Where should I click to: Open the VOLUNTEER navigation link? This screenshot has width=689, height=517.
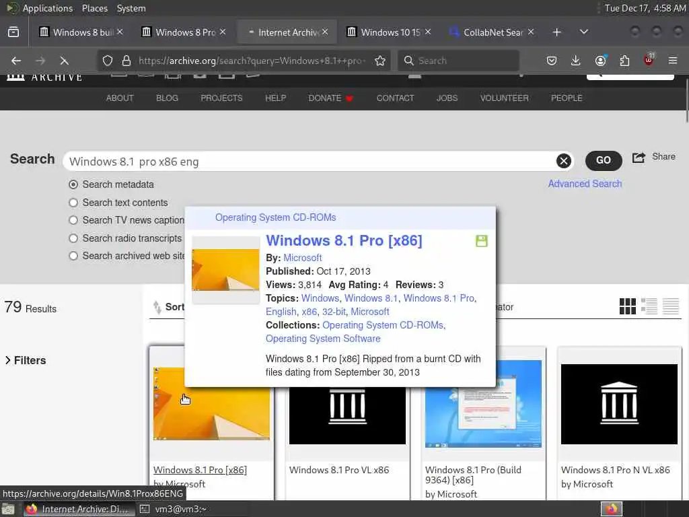[x=504, y=98]
